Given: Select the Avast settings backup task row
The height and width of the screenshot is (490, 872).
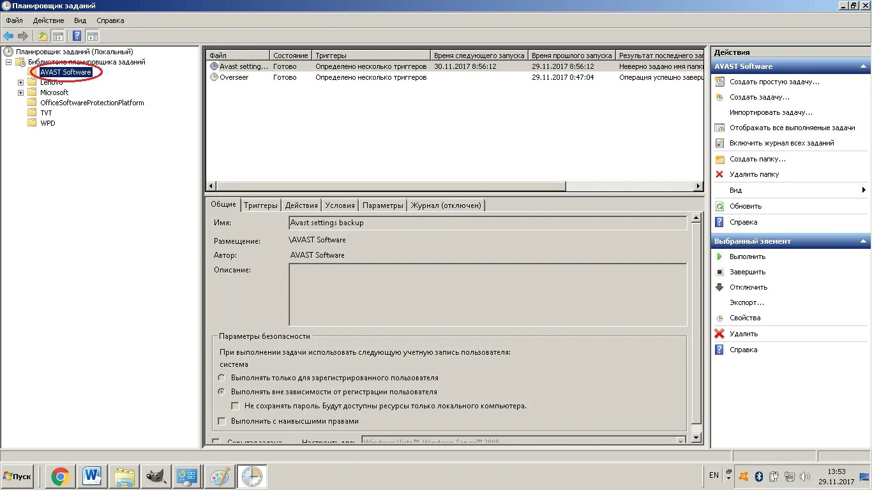Looking at the screenshot, I should pos(455,66).
